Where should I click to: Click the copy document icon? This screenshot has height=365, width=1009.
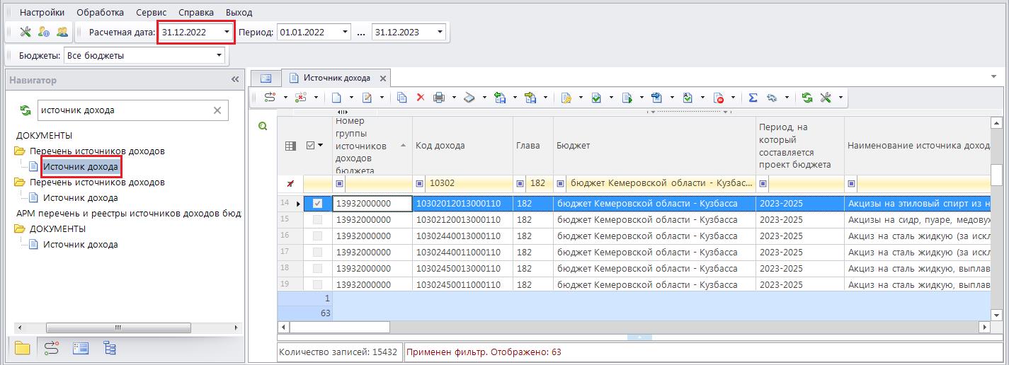click(x=402, y=98)
